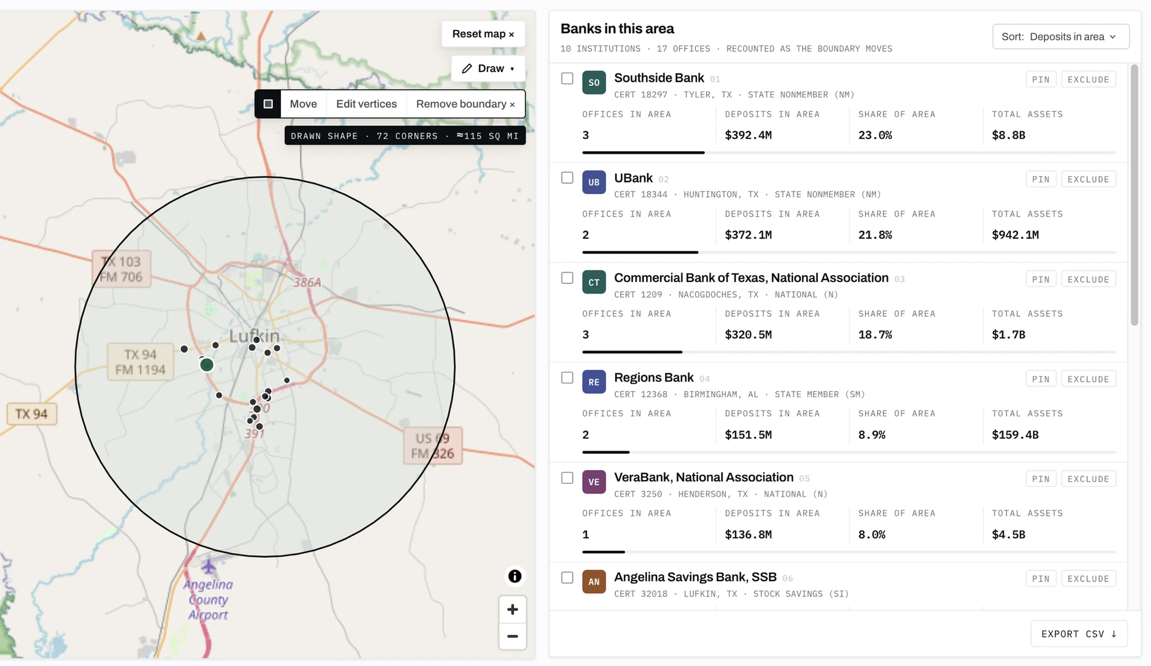
Task: Select the UBank checkbox
Action: point(567,178)
